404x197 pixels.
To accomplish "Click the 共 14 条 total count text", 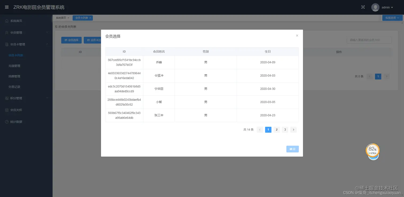I will tap(248, 130).
